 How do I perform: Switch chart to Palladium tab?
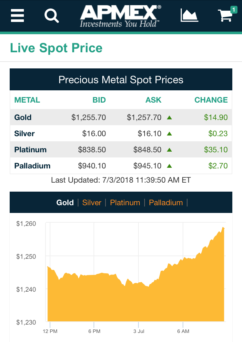[166, 203]
